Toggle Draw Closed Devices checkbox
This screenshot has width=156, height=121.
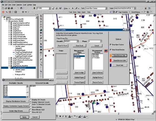click(x=110, y=50)
